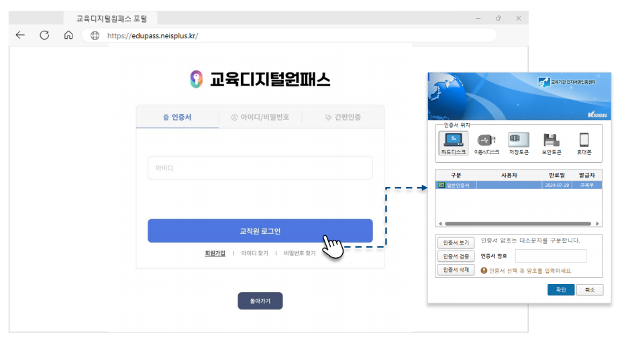Click the 인증서 검증 button
Viewport: 628px width, 343px height.
coord(456,257)
